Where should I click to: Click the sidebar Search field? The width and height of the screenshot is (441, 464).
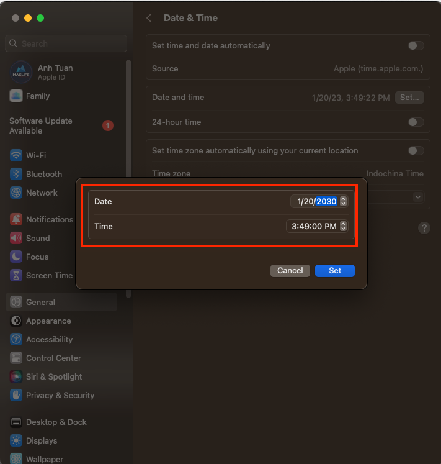click(x=66, y=43)
